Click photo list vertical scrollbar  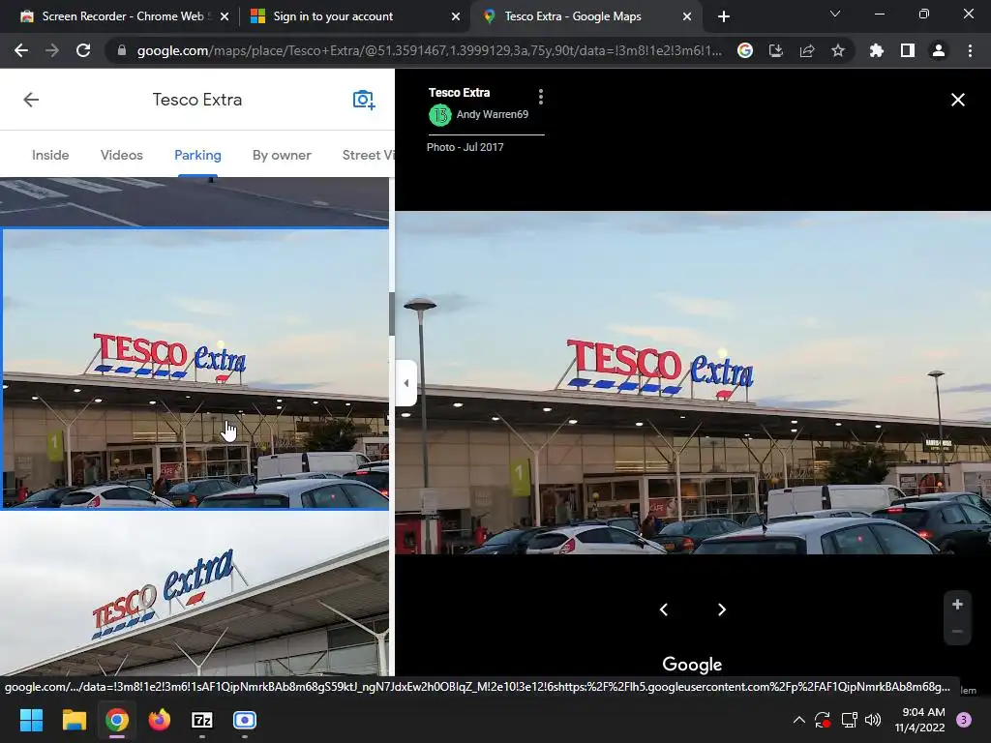[392, 314]
